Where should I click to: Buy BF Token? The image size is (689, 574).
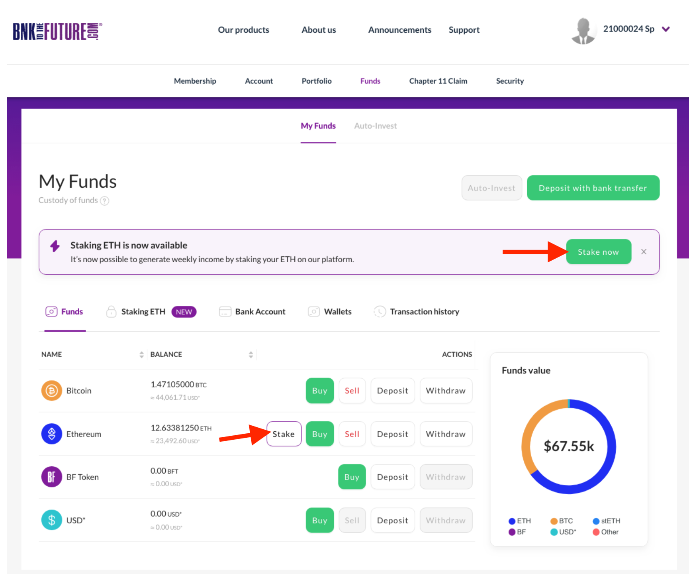coord(352,477)
